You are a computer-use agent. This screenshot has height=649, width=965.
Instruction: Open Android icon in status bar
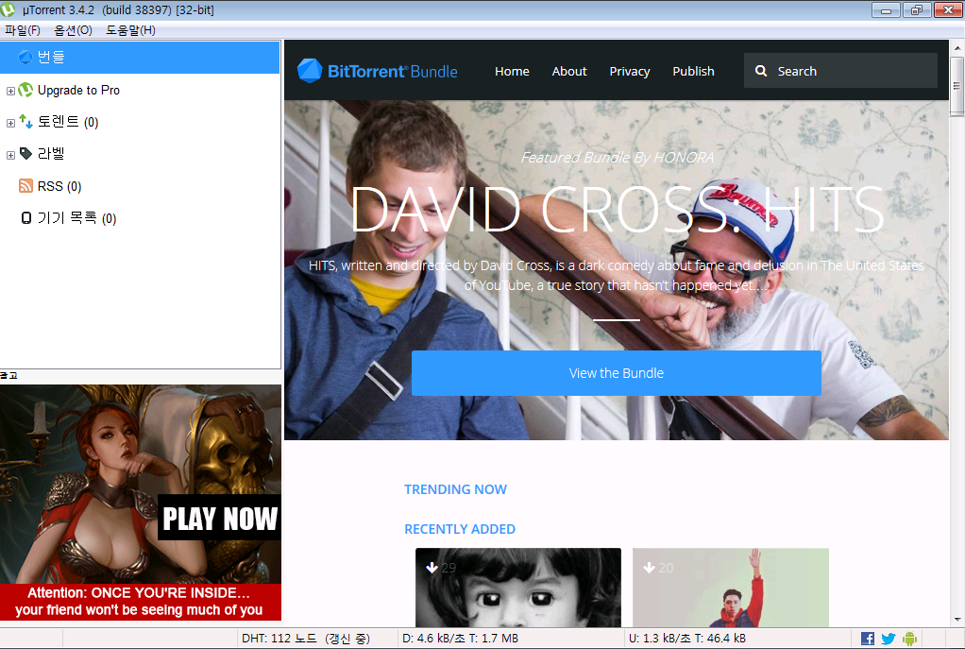909,639
